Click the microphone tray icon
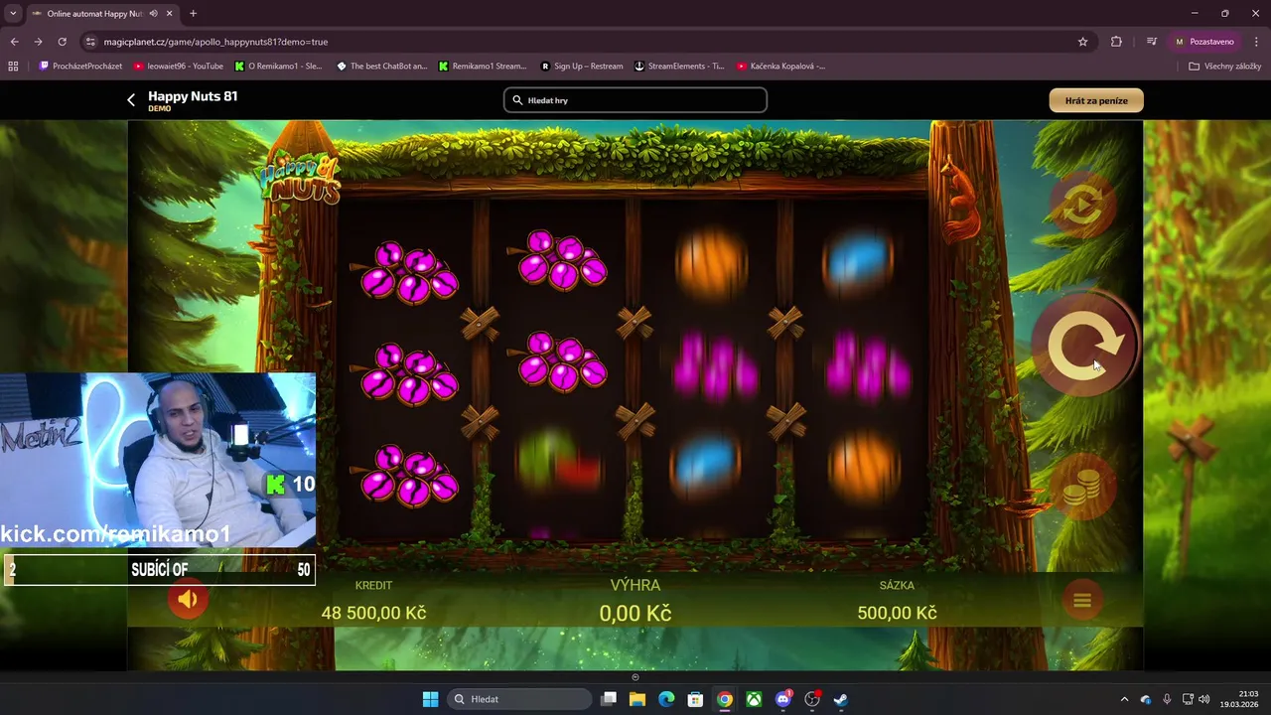 [1167, 699]
